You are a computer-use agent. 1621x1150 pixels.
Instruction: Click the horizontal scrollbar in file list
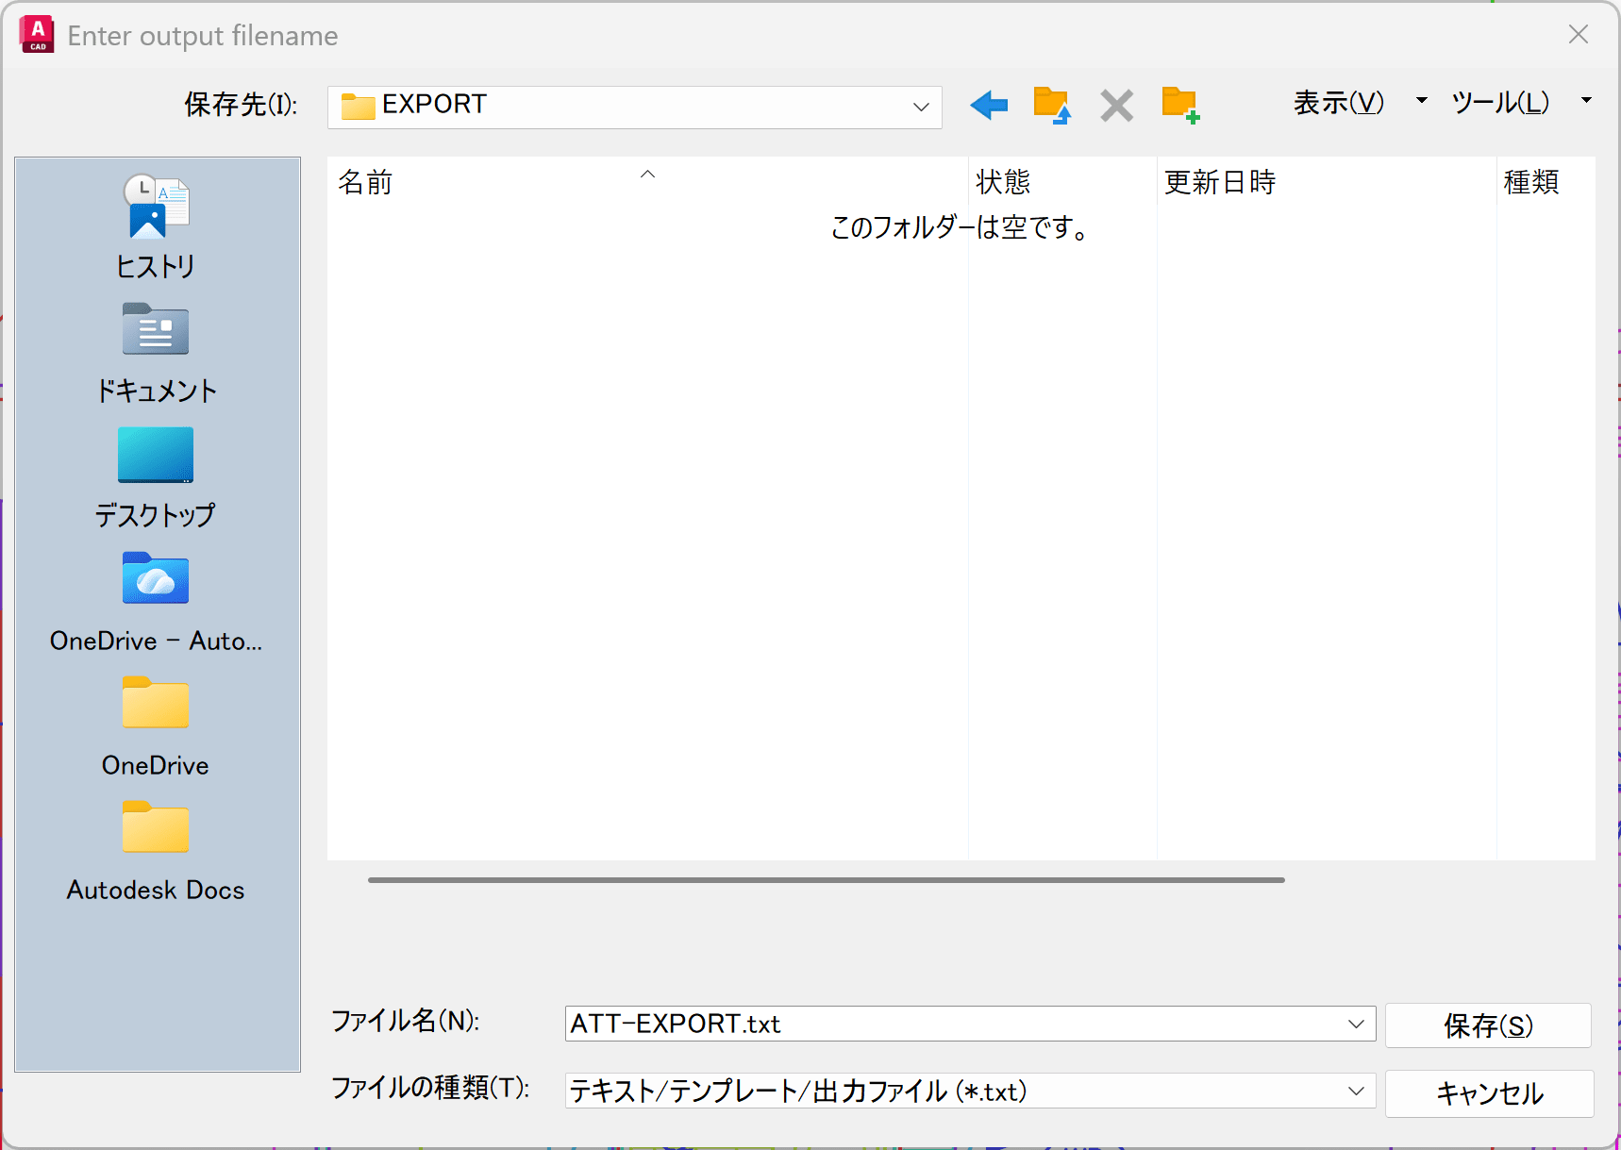tap(826, 880)
